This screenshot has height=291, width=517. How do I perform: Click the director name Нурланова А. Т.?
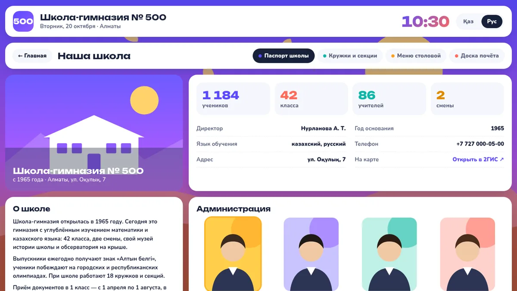323,128
